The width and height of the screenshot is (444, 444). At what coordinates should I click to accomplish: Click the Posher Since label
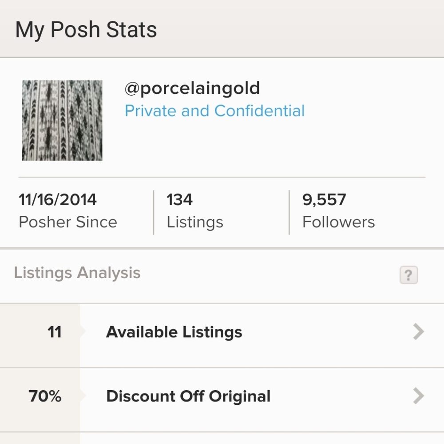[68, 222]
